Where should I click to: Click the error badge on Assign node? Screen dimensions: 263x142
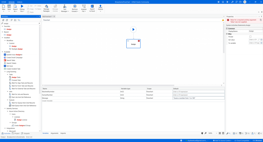[139, 41]
